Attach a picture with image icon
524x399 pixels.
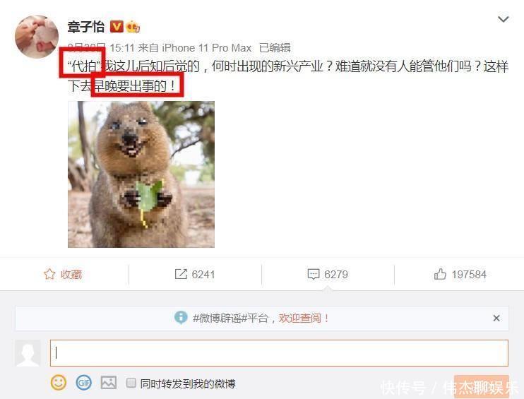click(x=109, y=382)
